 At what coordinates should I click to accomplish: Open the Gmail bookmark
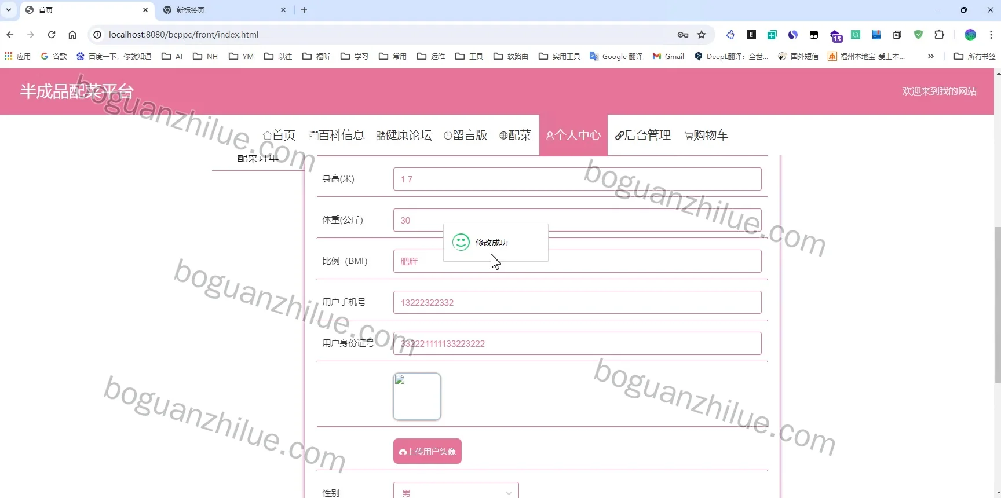(x=668, y=56)
